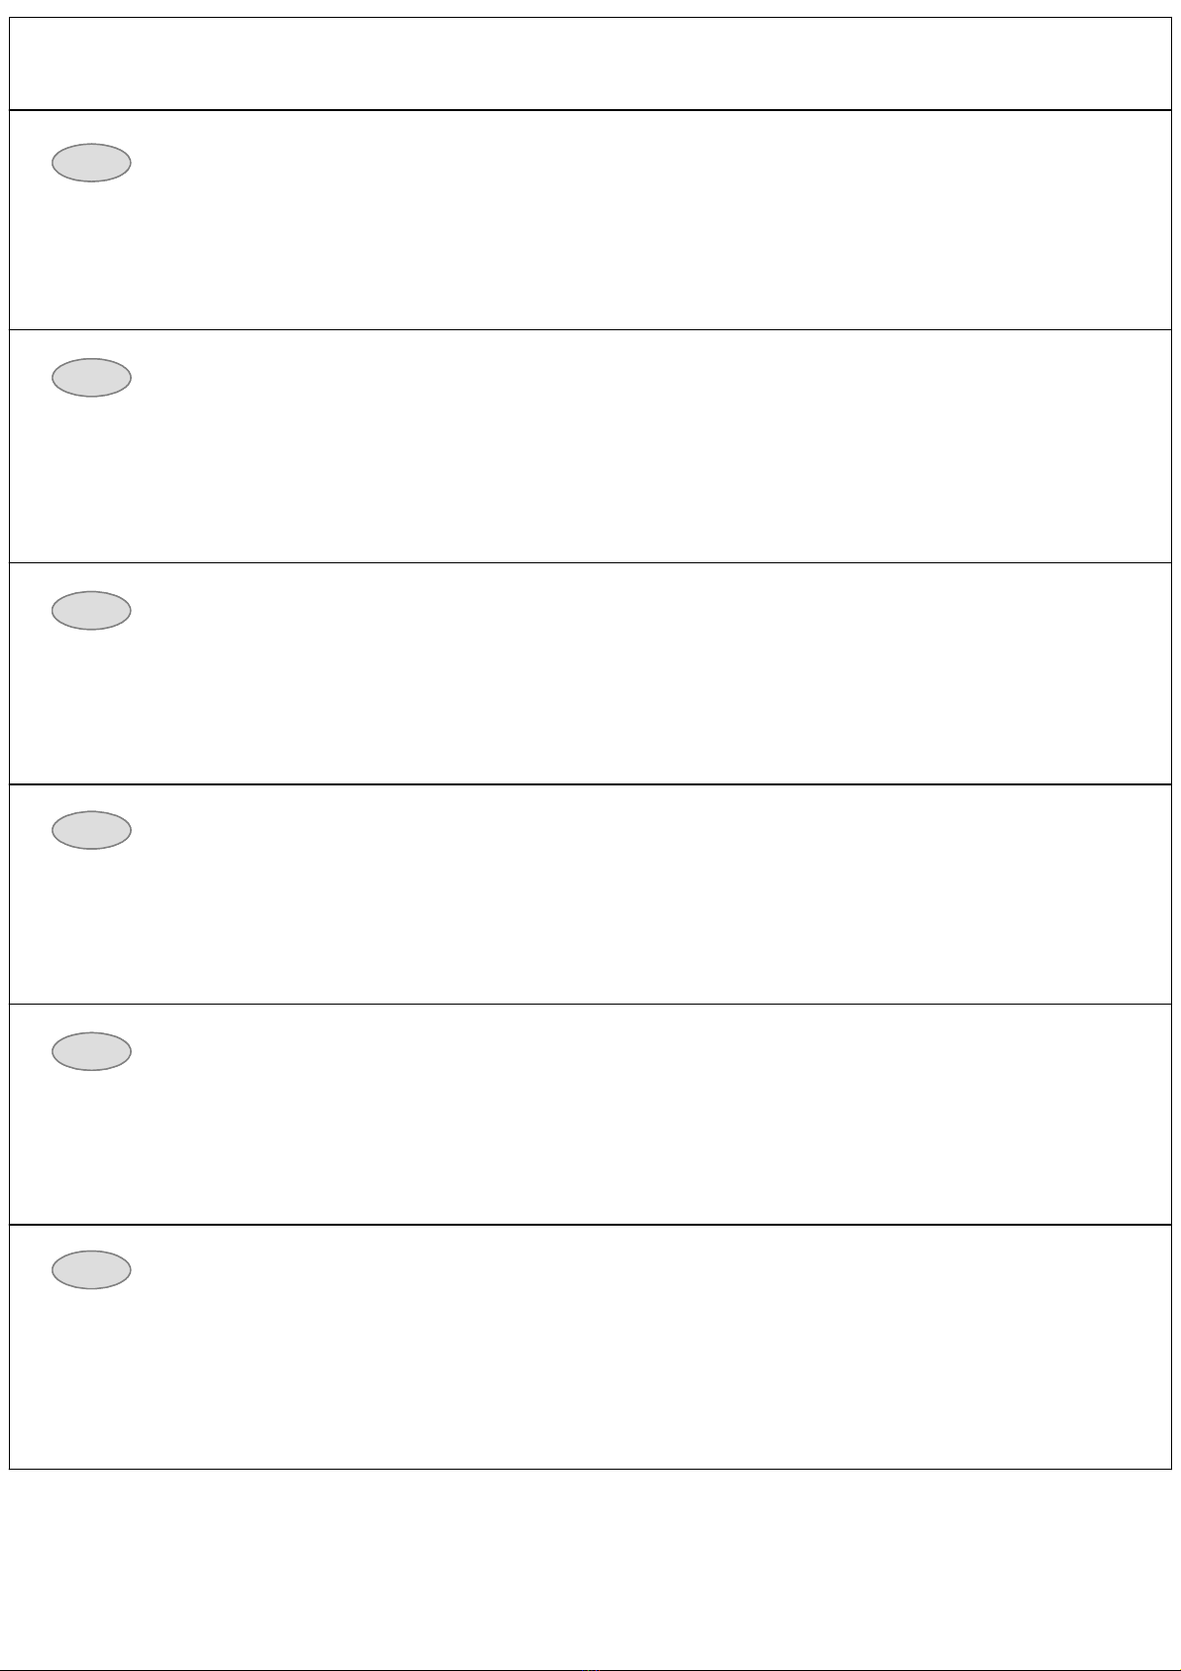Viewport: 1181px width, 1671px height.
Task: Click inside the fourth row's empty content area
Action: (x=645, y=895)
